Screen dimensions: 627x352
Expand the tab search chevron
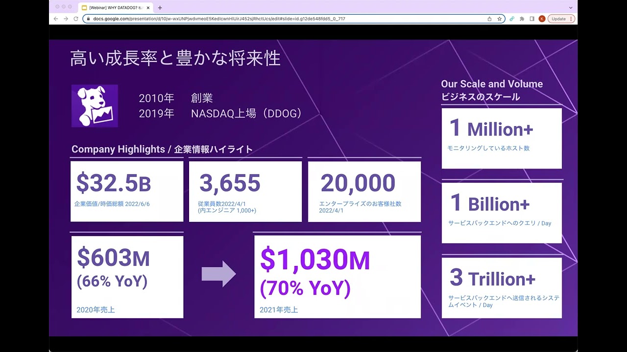pos(571,7)
